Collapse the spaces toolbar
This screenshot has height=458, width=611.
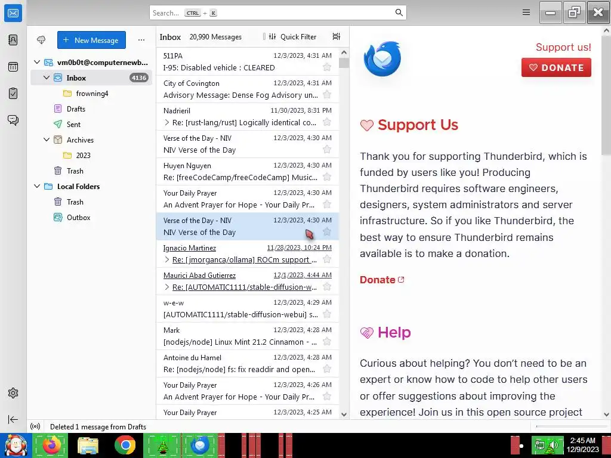pyautogui.click(x=13, y=419)
